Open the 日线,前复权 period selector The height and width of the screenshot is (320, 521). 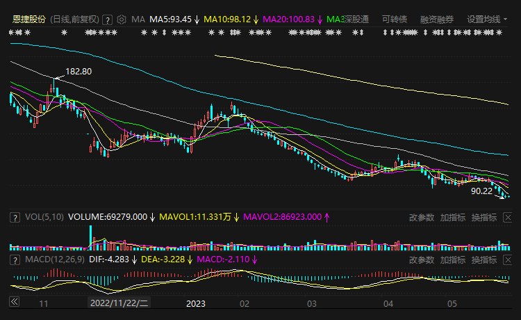coord(74,19)
